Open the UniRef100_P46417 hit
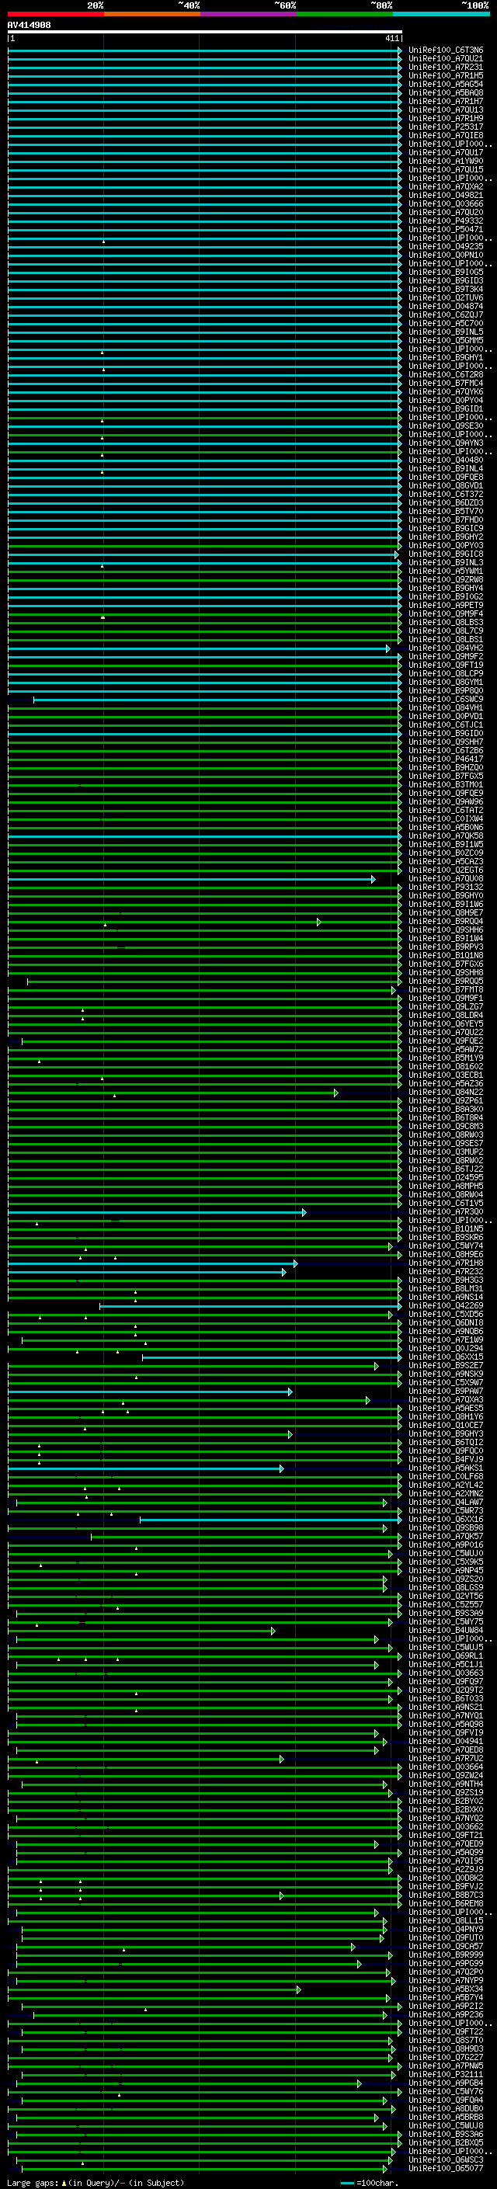This screenshot has height=2189, width=497. pos(446,759)
